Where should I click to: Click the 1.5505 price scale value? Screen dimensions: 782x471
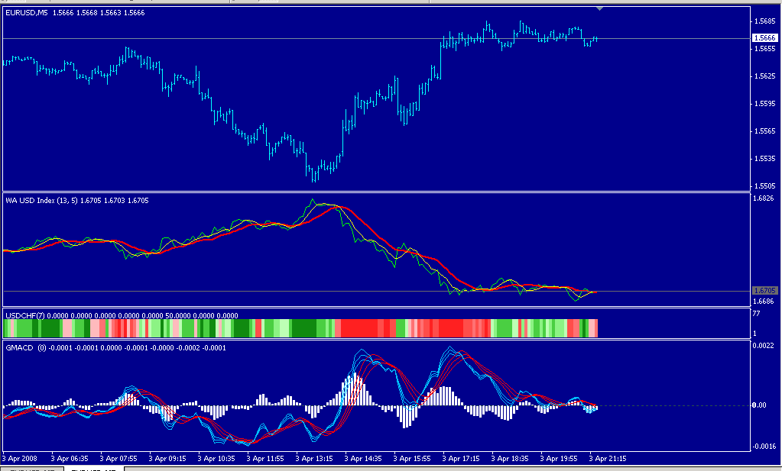point(765,185)
